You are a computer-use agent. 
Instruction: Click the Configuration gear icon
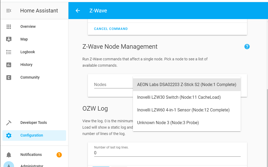9,136
